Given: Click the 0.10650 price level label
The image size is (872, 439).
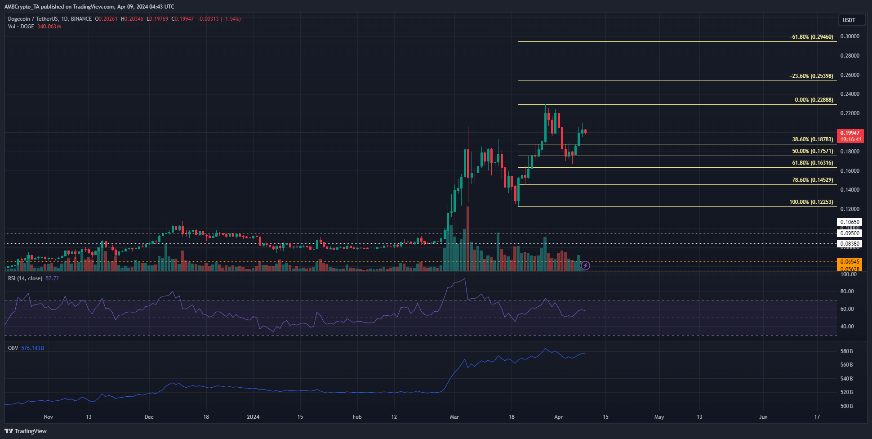Looking at the screenshot, I should tap(850, 222).
